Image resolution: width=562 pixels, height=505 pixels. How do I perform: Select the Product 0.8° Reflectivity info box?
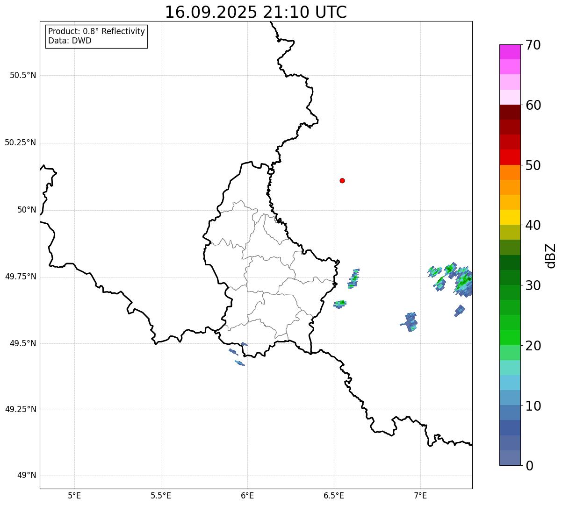(97, 36)
